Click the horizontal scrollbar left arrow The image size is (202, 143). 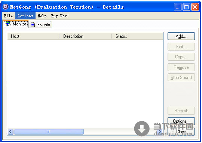point(10,132)
